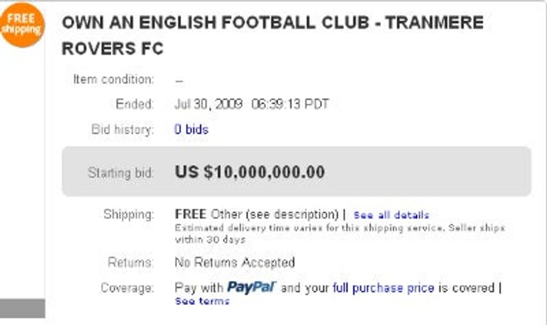Click the Item condition label
Image resolution: width=547 pixels, height=325 pixels.
point(114,79)
